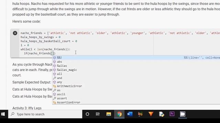This screenshot has height=123, width=220.
Task: Open Task View on the taskbar
Action: point(98,114)
